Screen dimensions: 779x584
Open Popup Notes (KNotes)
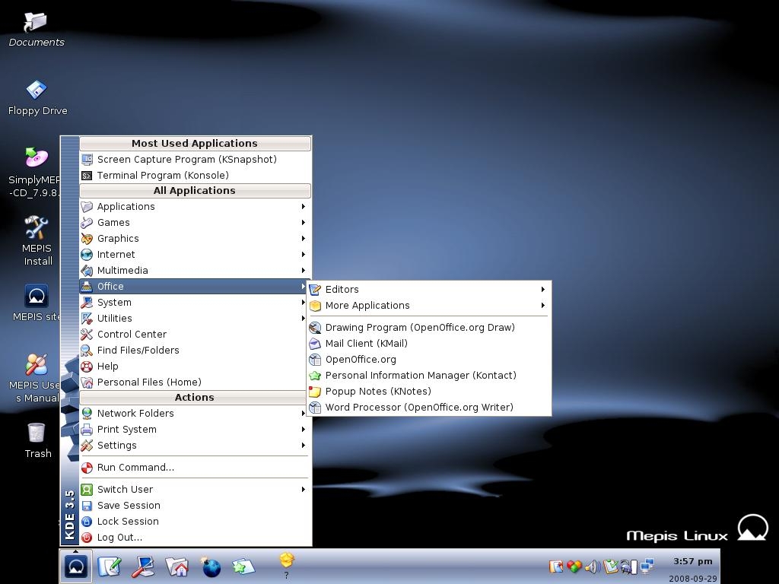pyautogui.click(x=429, y=391)
